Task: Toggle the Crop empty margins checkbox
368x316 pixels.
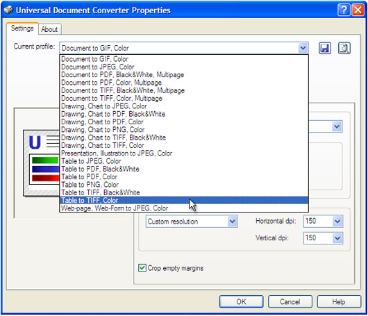Action: pos(142,267)
